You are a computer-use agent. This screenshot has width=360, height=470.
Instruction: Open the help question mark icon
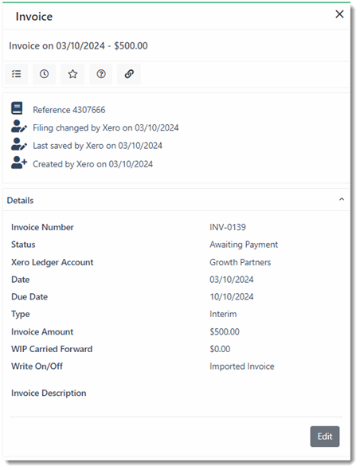[x=101, y=74]
